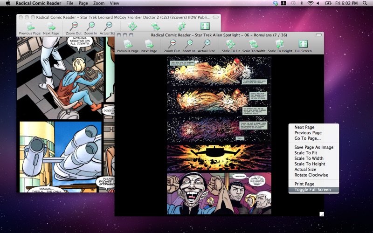Viewport: 373px width, 233px height.
Task: Choose Toggle Full Screen in context menu
Action: [314, 190]
